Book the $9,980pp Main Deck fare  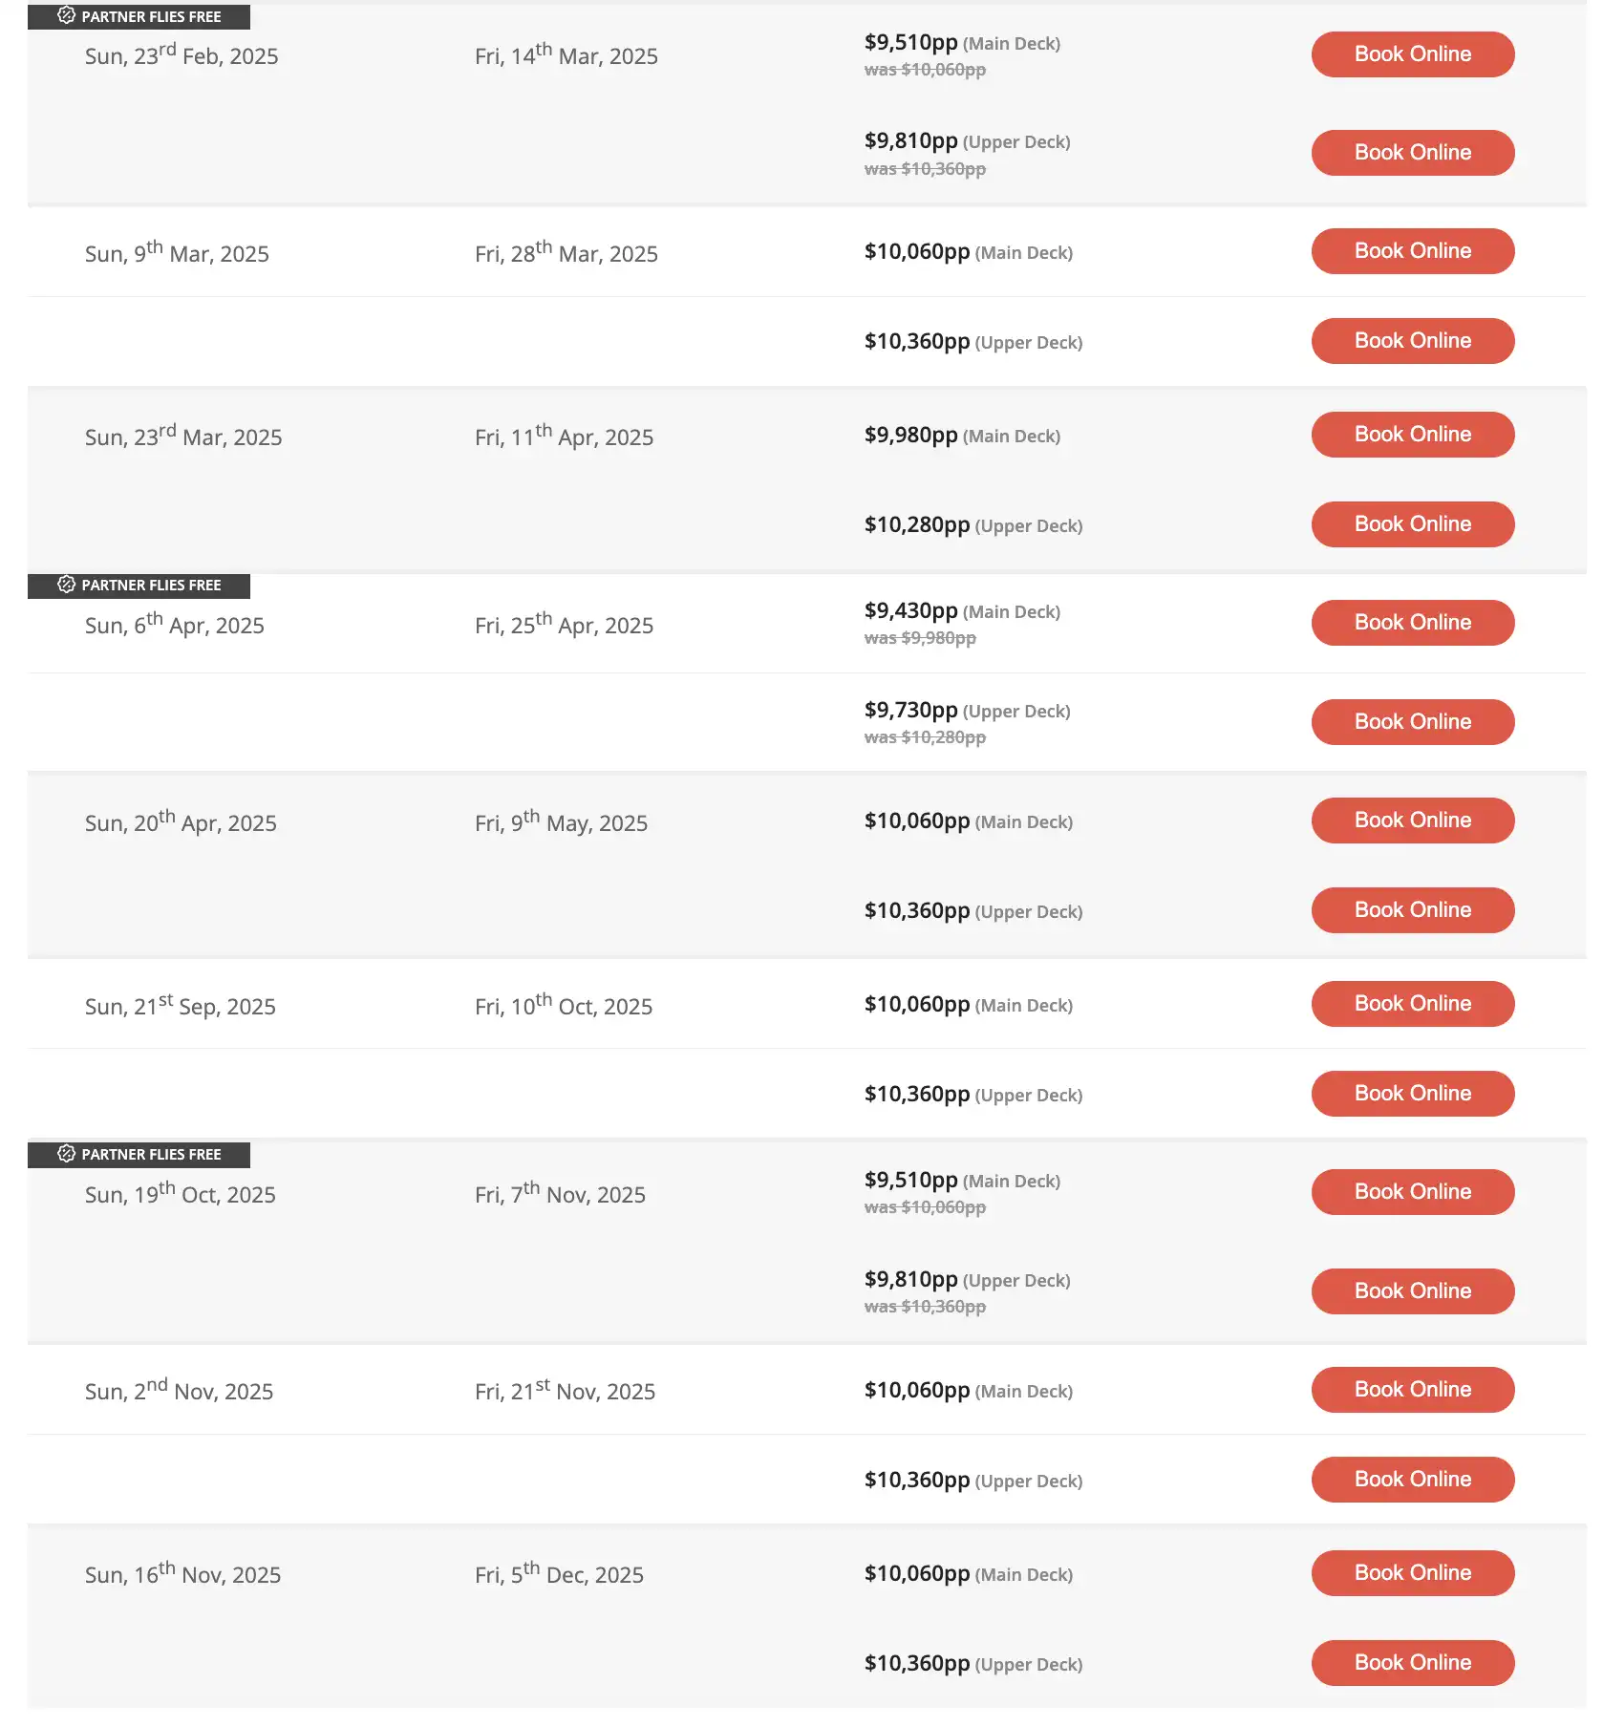(x=1412, y=435)
